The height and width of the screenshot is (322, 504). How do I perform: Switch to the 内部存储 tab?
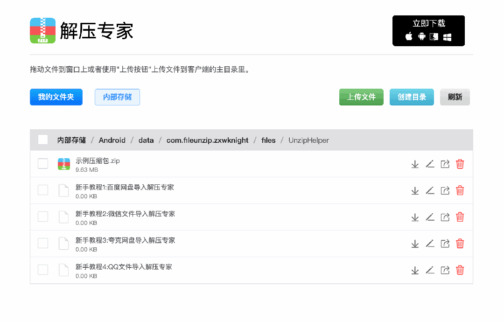pos(117,97)
